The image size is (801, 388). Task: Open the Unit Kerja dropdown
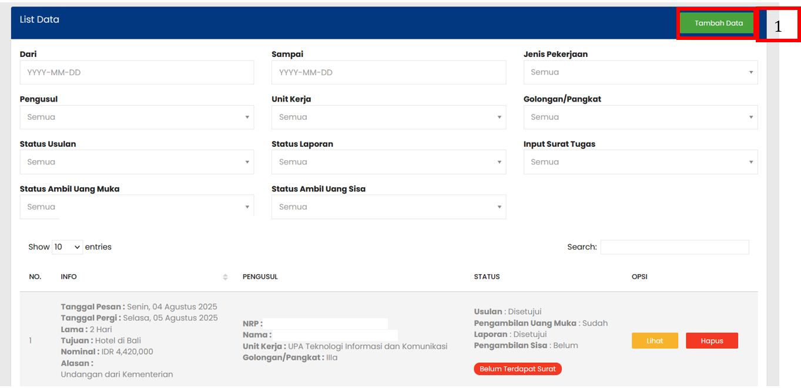(388, 117)
